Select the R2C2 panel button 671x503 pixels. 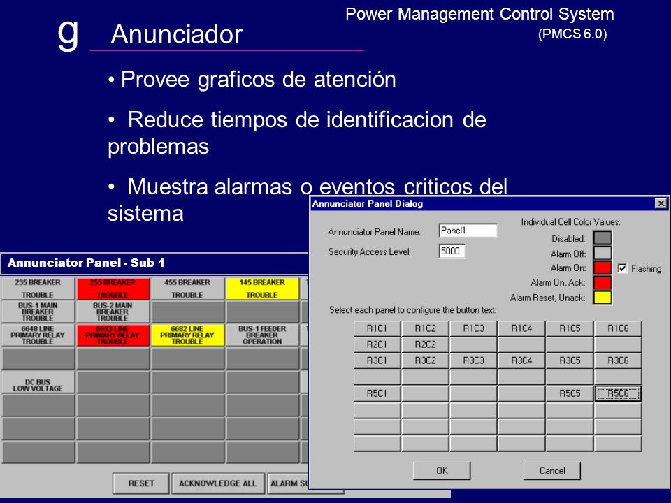pyautogui.click(x=426, y=344)
